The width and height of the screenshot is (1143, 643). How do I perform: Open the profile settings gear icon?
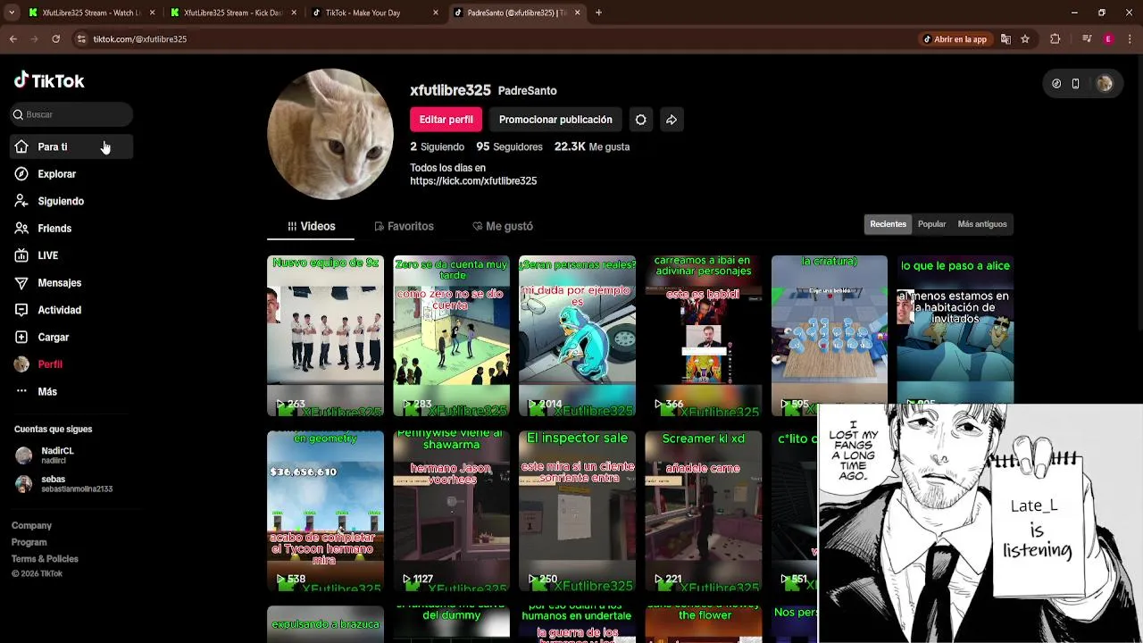[x=640, y=120]
